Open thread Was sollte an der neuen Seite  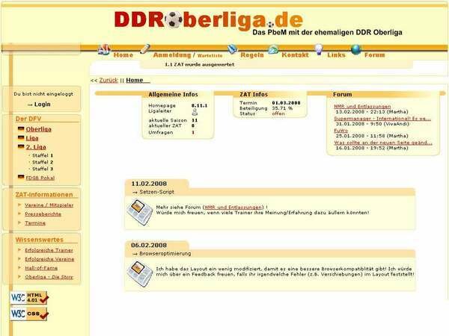click(x=383, y=143)
